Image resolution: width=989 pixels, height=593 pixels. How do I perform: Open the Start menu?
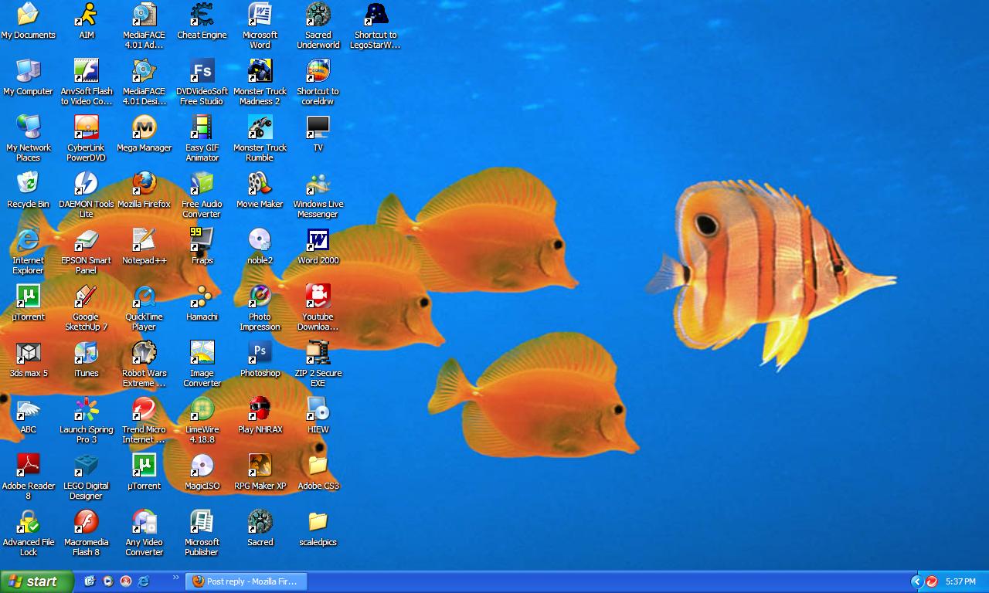[36, 581]
